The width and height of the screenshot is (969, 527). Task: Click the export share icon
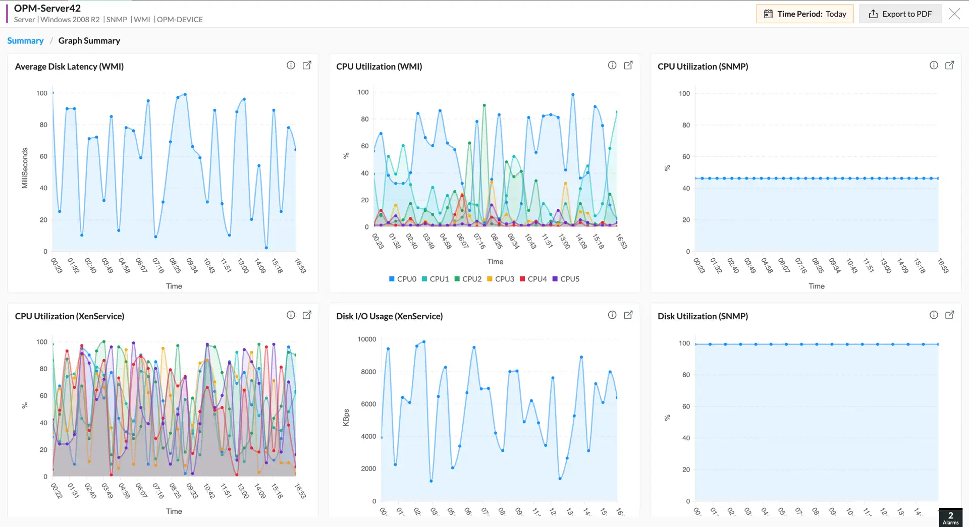click(x=873, y=14)
